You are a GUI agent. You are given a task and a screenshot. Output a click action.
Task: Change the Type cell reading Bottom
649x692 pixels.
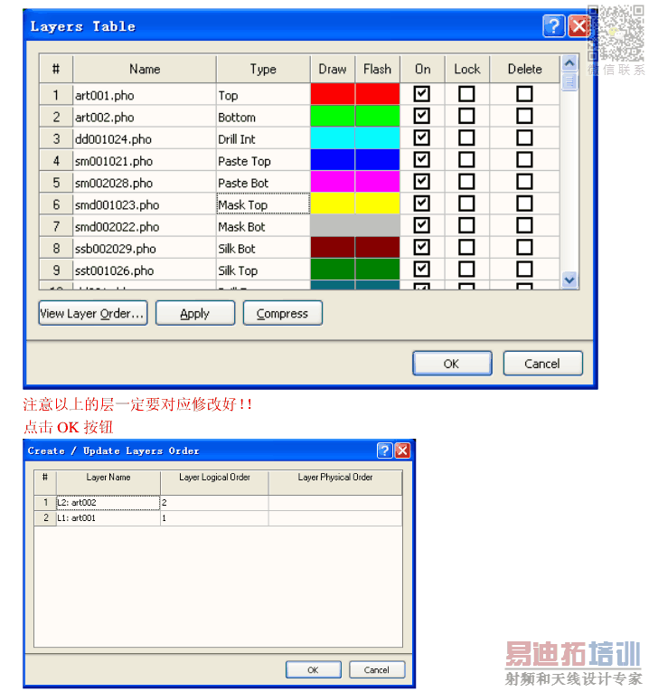pos(263,117)
